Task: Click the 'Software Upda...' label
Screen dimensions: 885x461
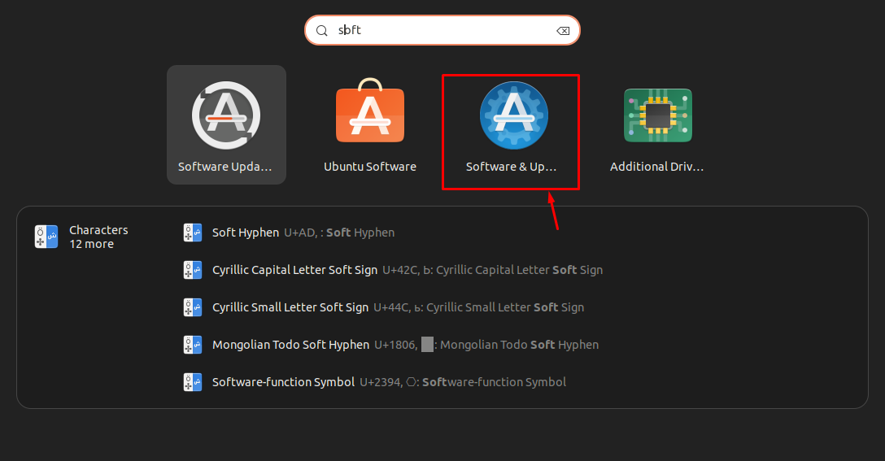Action: 225,167
